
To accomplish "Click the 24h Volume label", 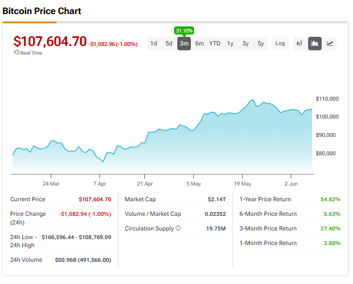I will pos(26,260).
